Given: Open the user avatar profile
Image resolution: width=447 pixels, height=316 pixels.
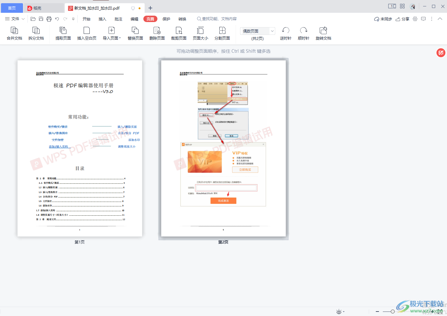Looking at the screenshot, I should click(413, 6).
